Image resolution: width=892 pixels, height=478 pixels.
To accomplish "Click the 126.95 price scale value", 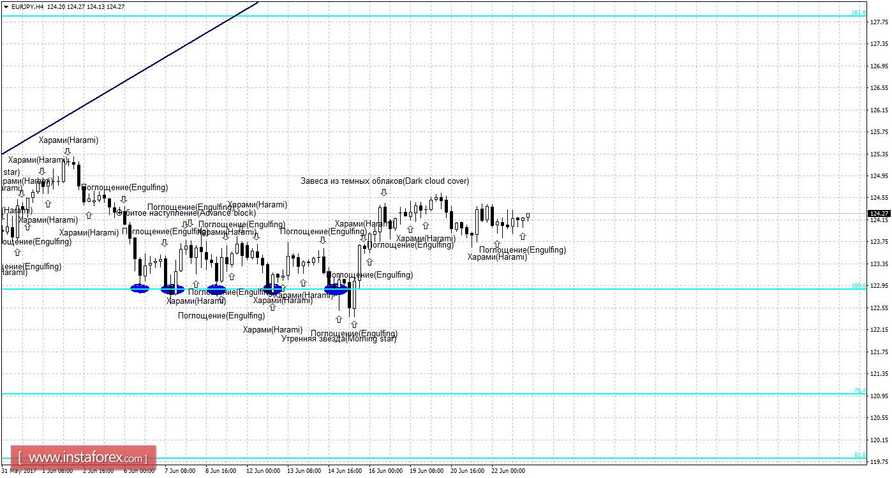I will click(x=879, y=66).
